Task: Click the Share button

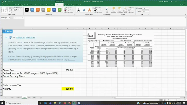Action: tap(183, 5)
